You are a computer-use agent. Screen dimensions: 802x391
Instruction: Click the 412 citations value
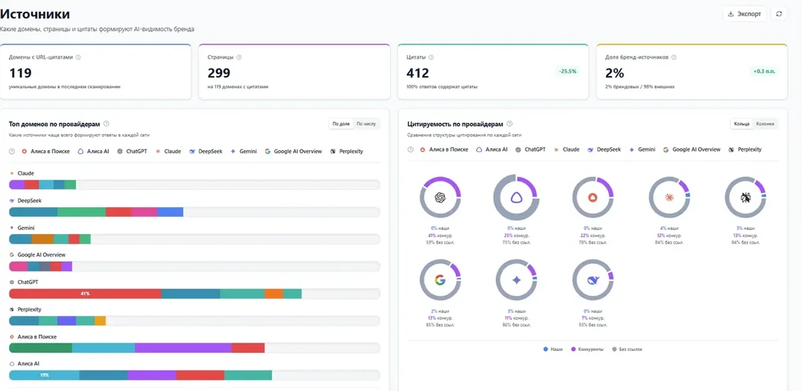click(418, 73)
